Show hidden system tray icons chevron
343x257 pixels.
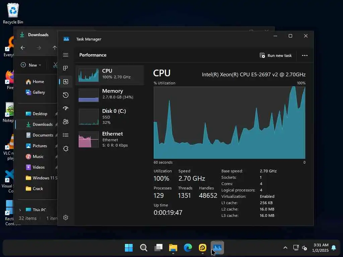coord(285,248)
